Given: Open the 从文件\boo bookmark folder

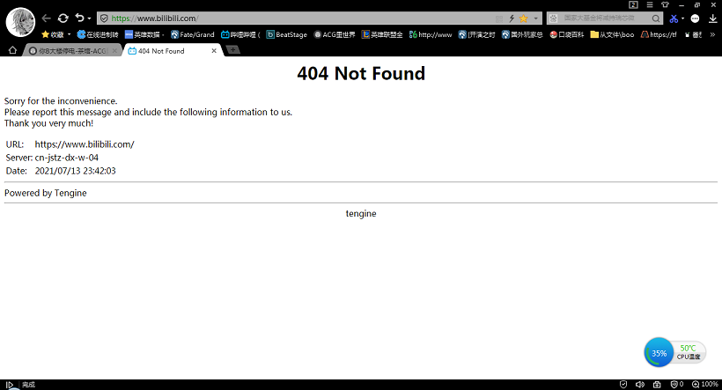Looking at the screenshot, I should (613, 34).
